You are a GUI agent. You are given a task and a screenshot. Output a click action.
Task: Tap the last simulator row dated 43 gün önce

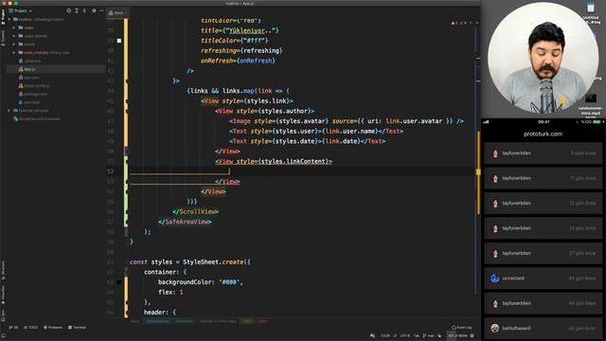click(x=543, y=329)
